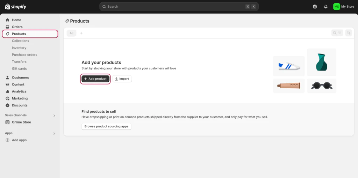
Task: Open the sort products button
Action: (349, 33)
